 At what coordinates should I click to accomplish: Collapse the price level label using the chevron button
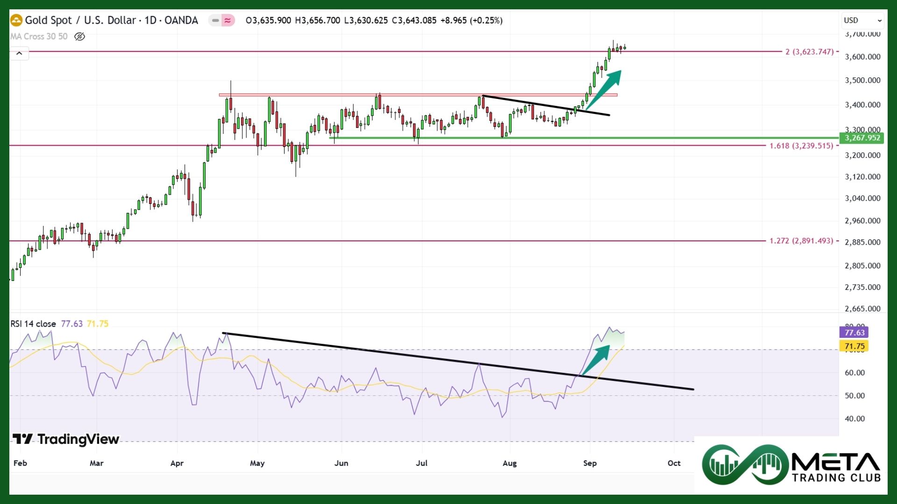(19, 53)
